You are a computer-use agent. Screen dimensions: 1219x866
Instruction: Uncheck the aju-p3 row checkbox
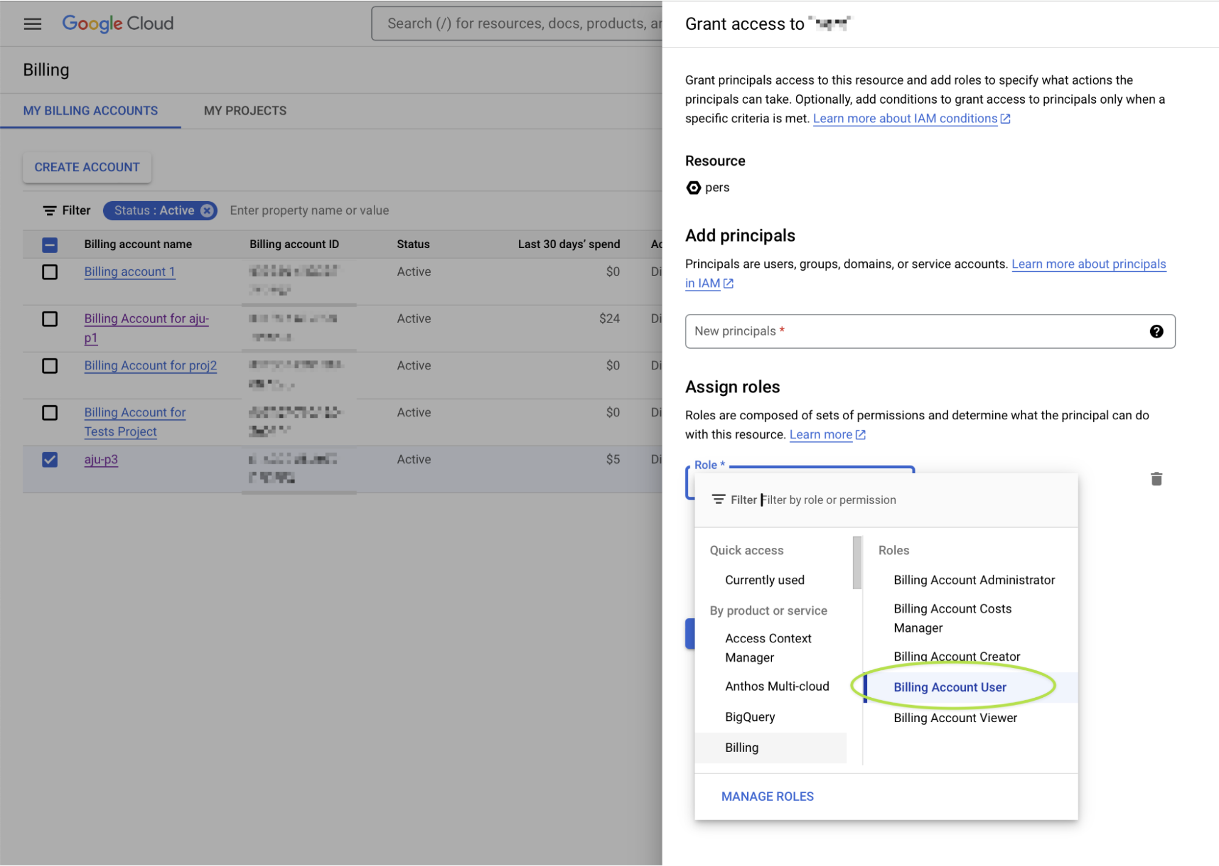click(50, 460)
